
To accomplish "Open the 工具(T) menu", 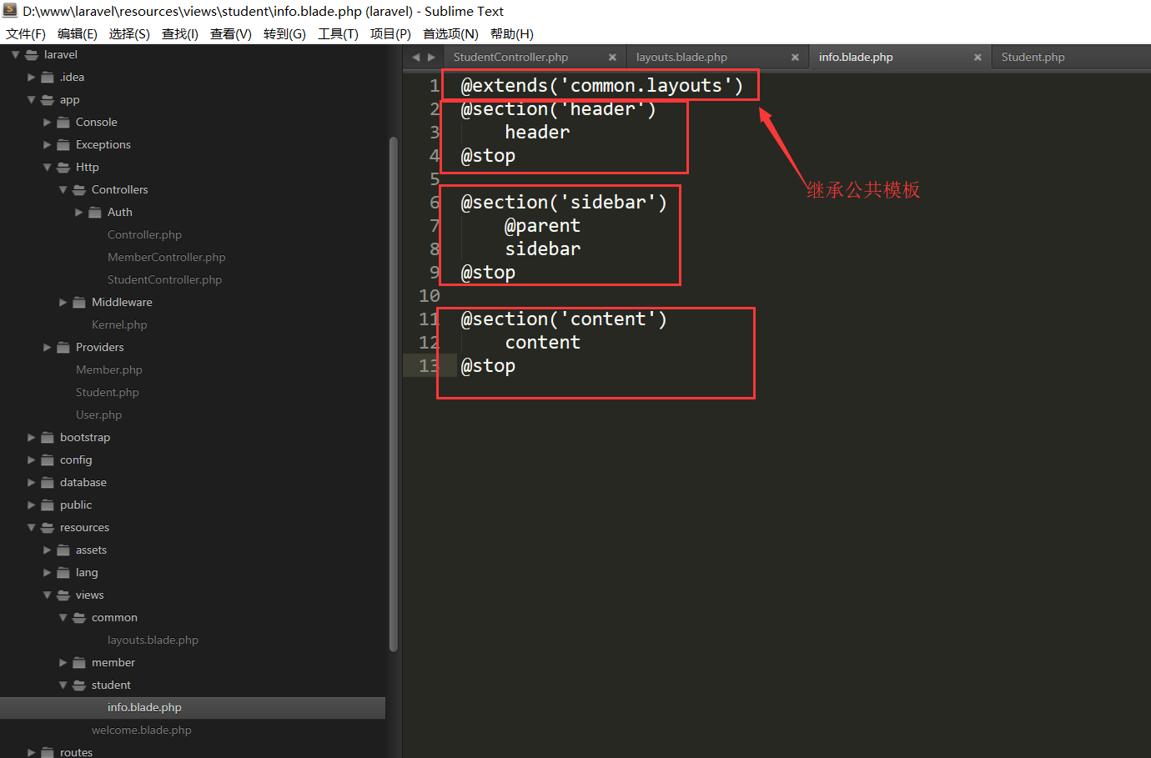I will (x=338, y=34).
